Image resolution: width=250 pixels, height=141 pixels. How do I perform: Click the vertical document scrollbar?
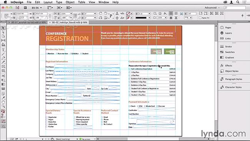pos(216,81)
